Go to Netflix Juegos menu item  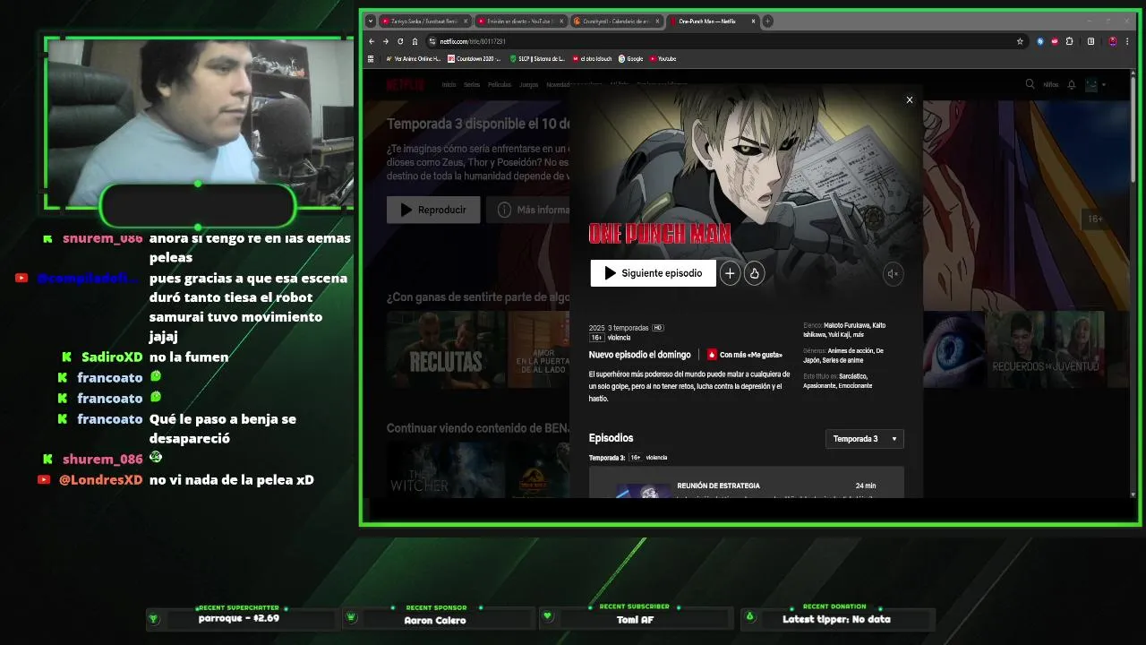click(529, 85)
